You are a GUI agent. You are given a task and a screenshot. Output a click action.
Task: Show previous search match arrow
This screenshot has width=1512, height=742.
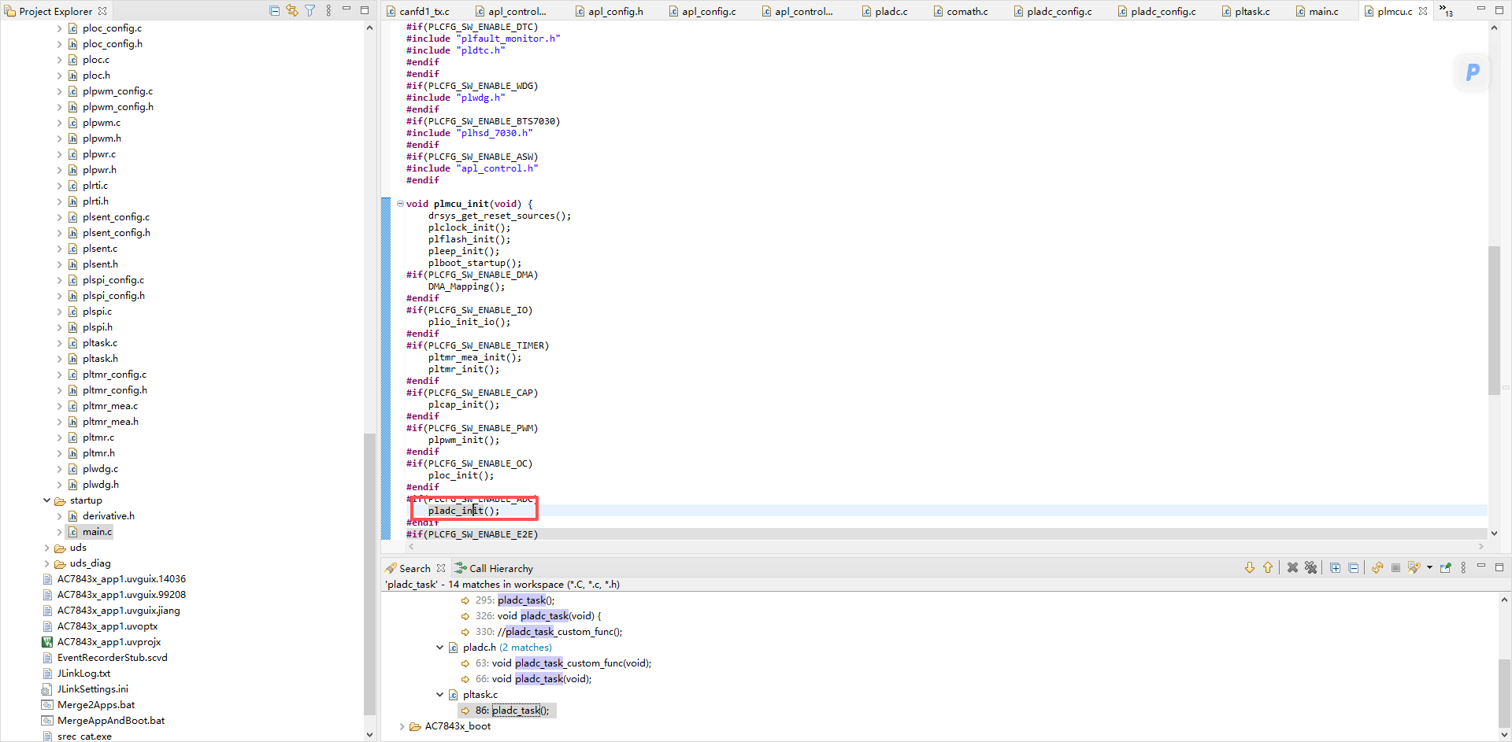[x=1268, y=567]
